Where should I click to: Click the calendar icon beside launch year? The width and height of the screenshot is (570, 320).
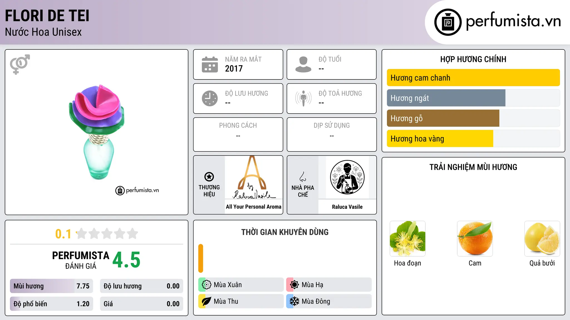[x=210, y=64]
